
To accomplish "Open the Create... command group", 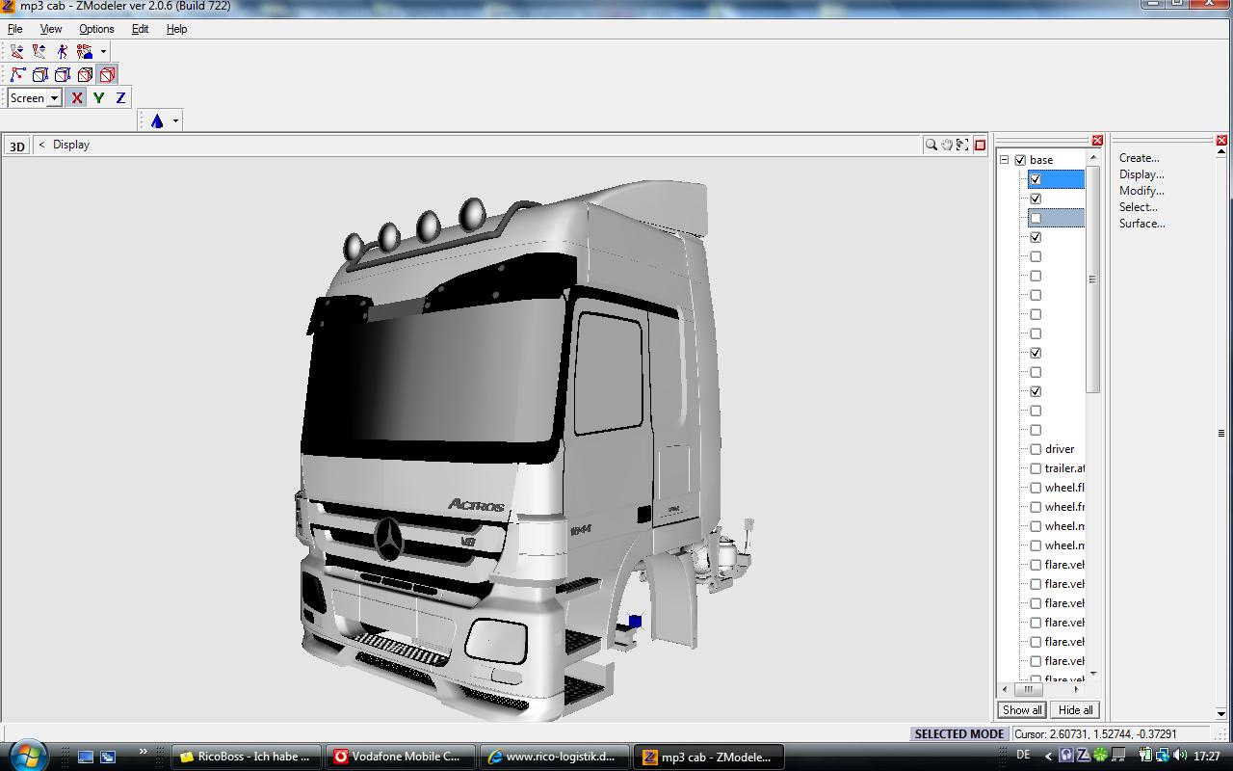I will pyautogui.click(x=1140, y=158).
